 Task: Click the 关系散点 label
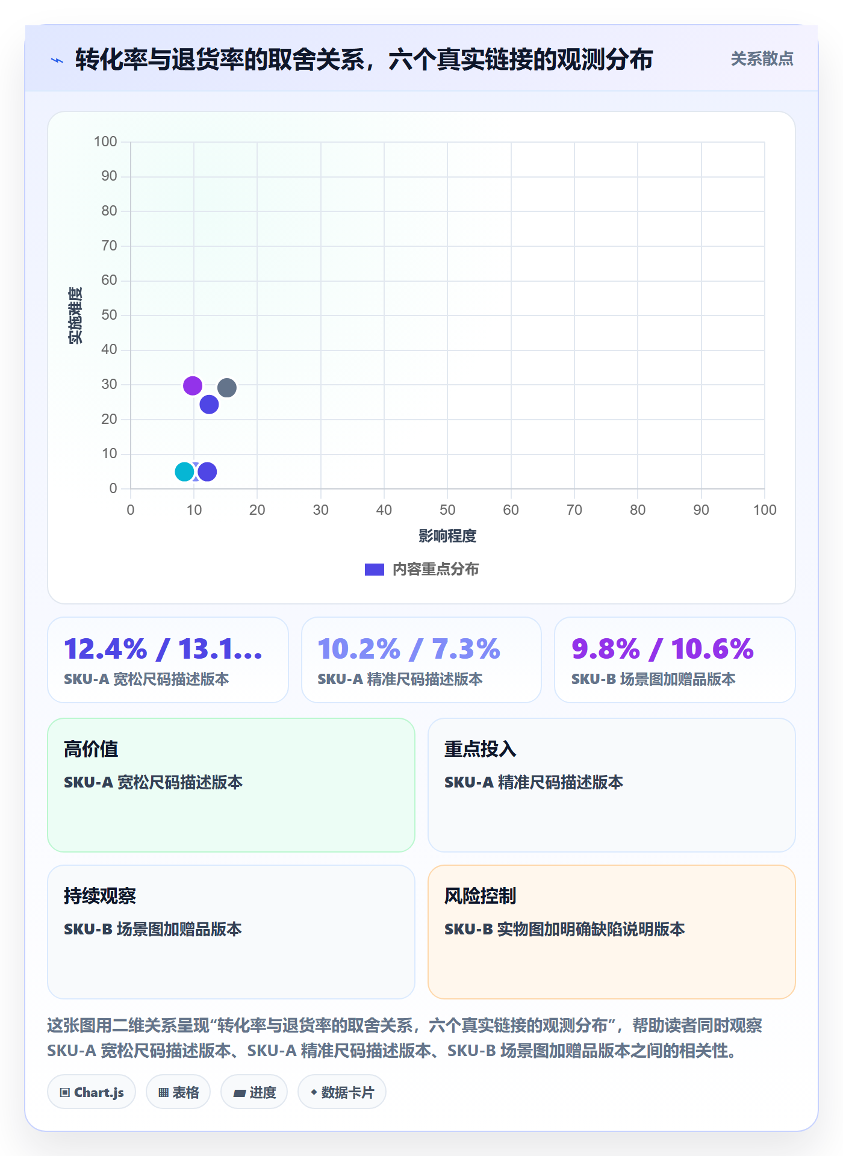762,59
